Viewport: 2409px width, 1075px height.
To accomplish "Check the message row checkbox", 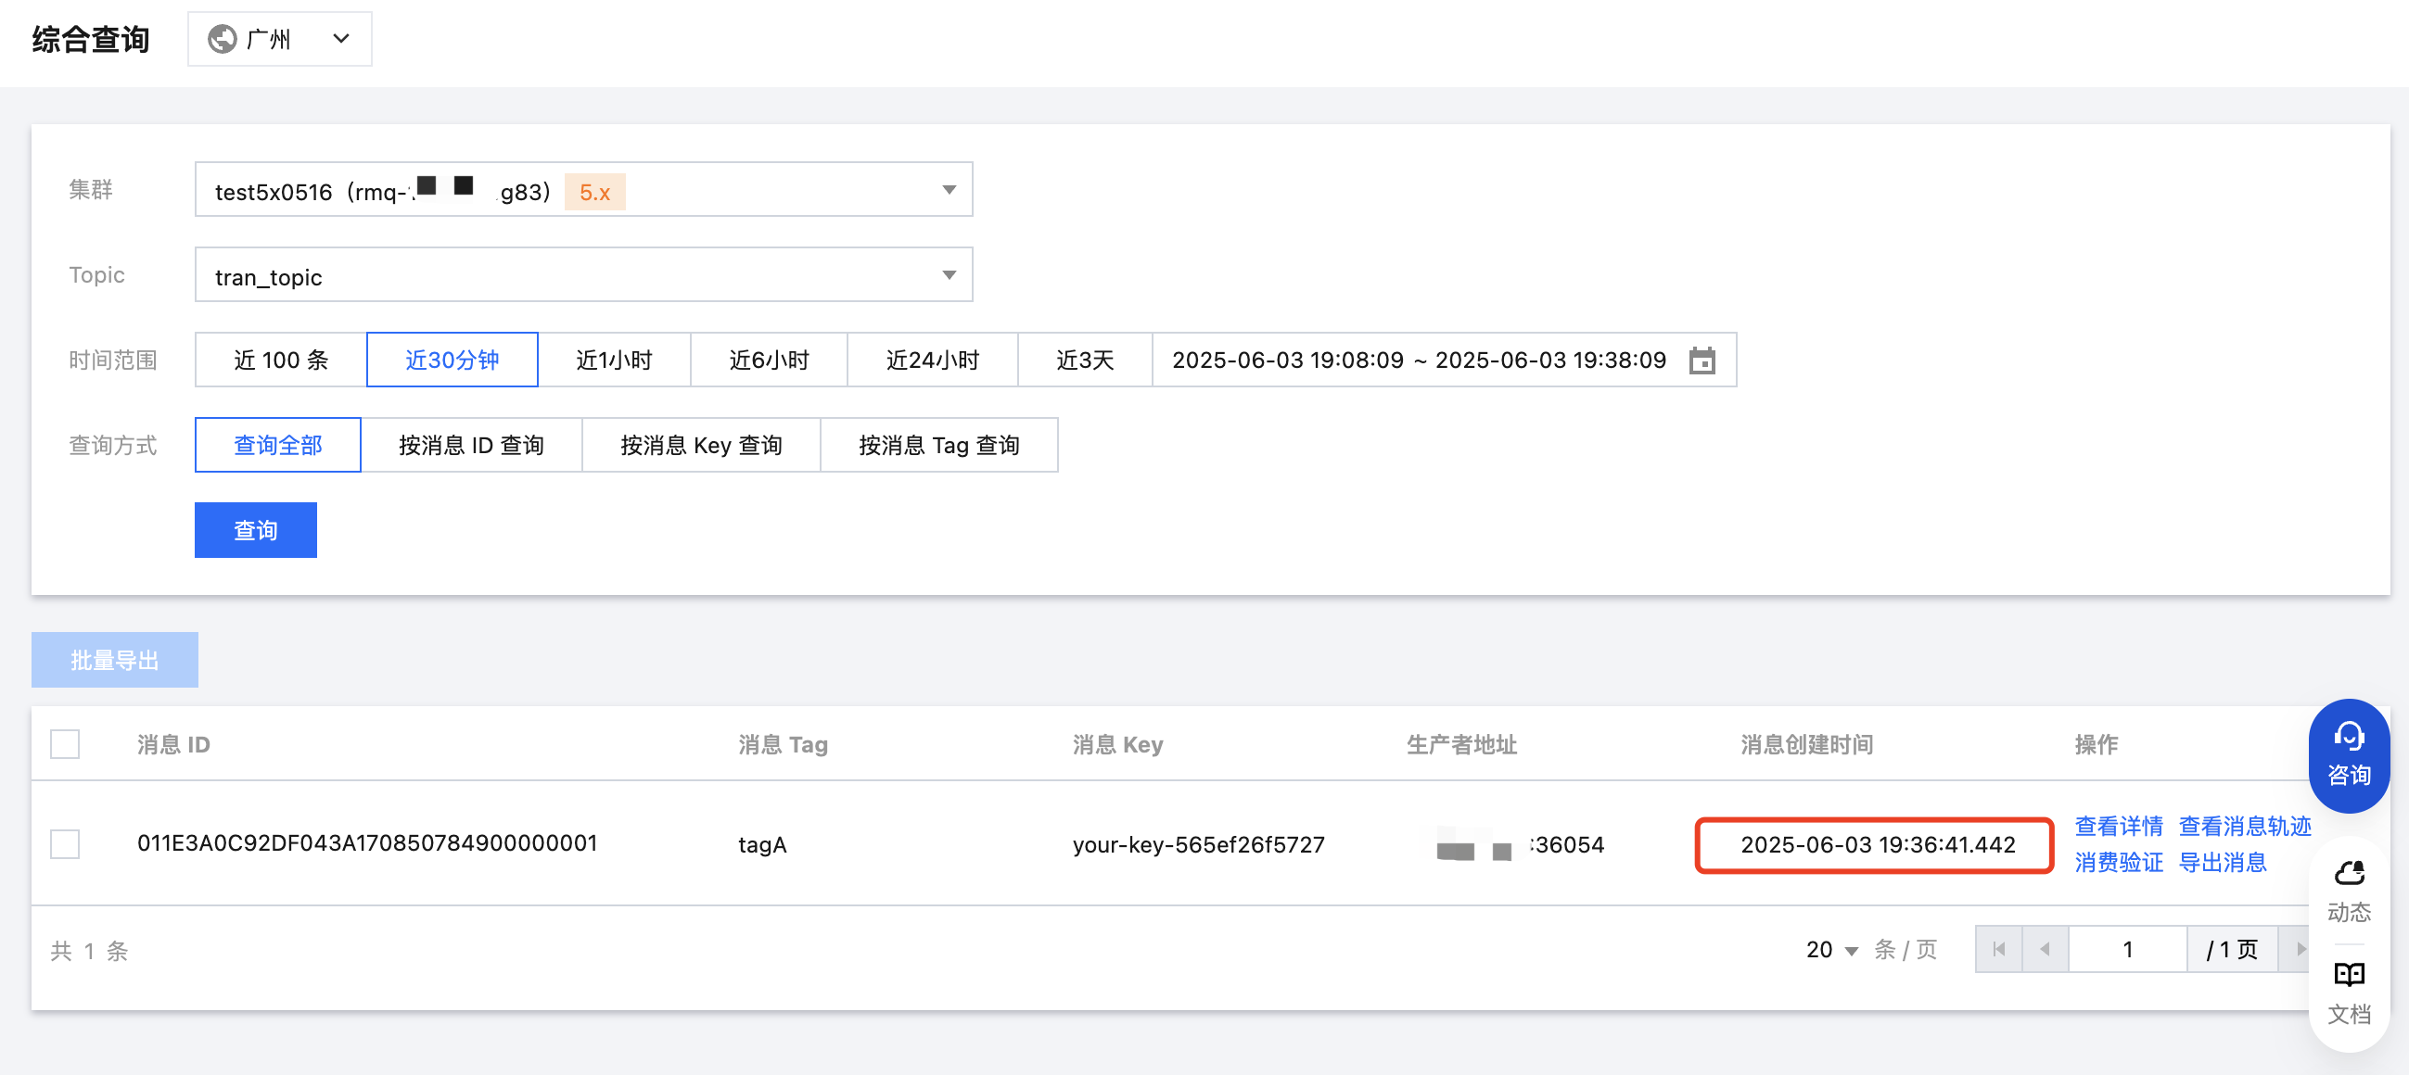I will pyautogui.click(x=65, y=844).
